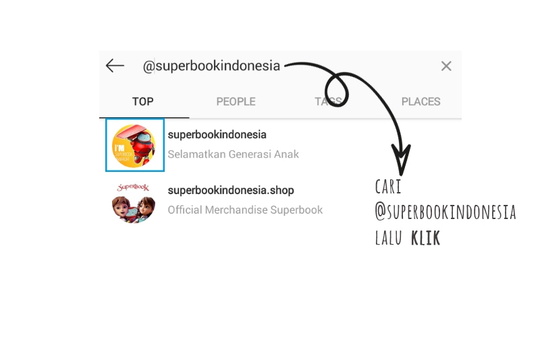
Task: Click the bold KLIK annotation word
Action: point(426,238)
